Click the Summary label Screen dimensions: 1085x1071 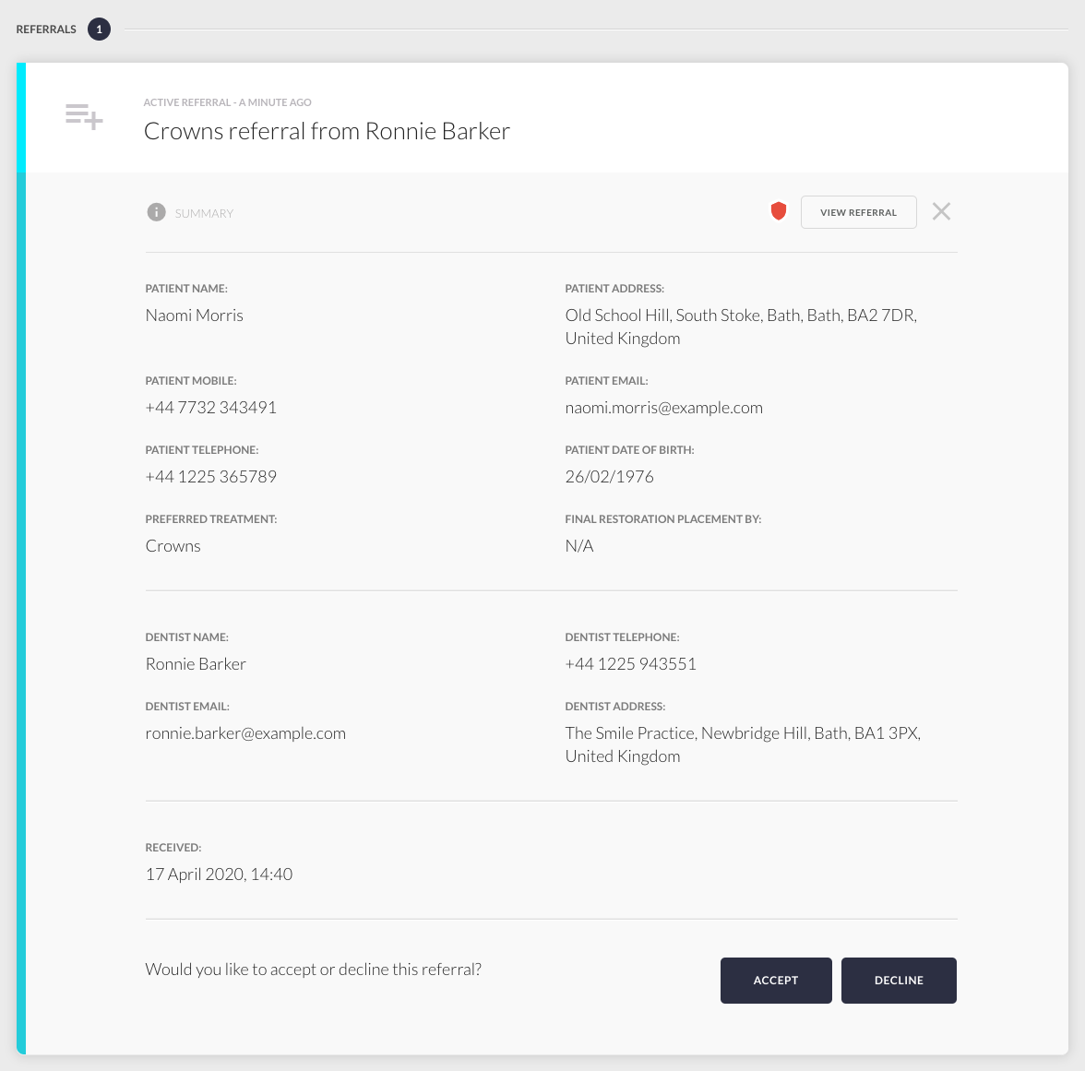coord(204,213)
